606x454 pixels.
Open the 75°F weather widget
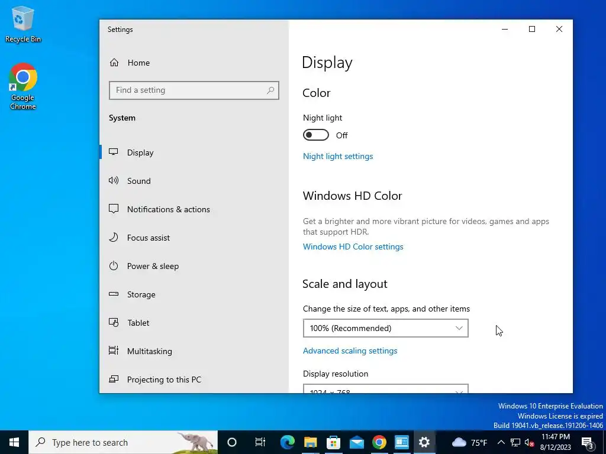[469, 442]
